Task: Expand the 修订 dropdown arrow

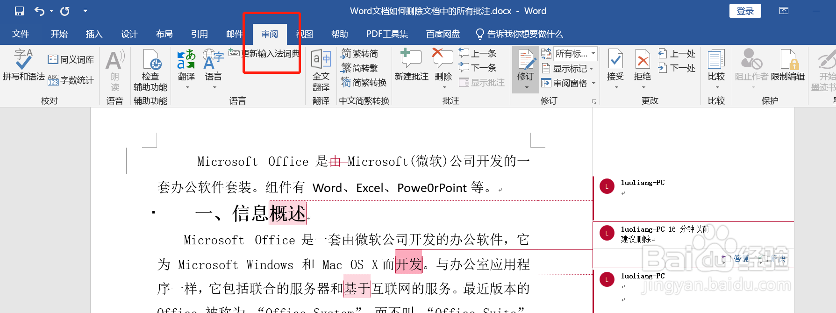Action: 527,87
